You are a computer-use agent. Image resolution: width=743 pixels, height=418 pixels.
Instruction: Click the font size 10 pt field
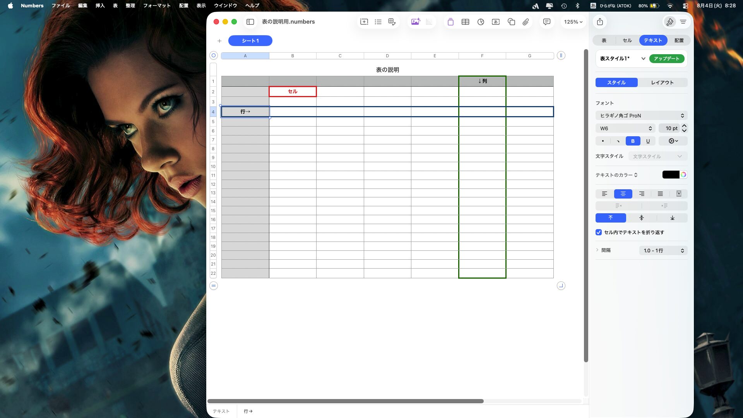(x=669, y=128)
